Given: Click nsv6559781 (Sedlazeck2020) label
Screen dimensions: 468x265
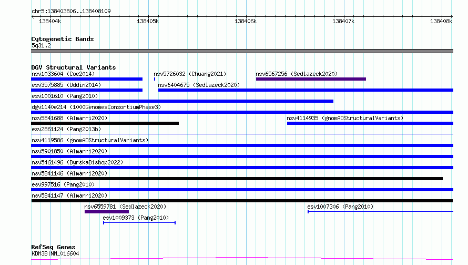Looking at the screenshot, I should 125,207.
